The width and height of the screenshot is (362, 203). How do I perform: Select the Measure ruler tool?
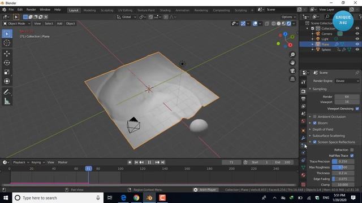point(7,101)
